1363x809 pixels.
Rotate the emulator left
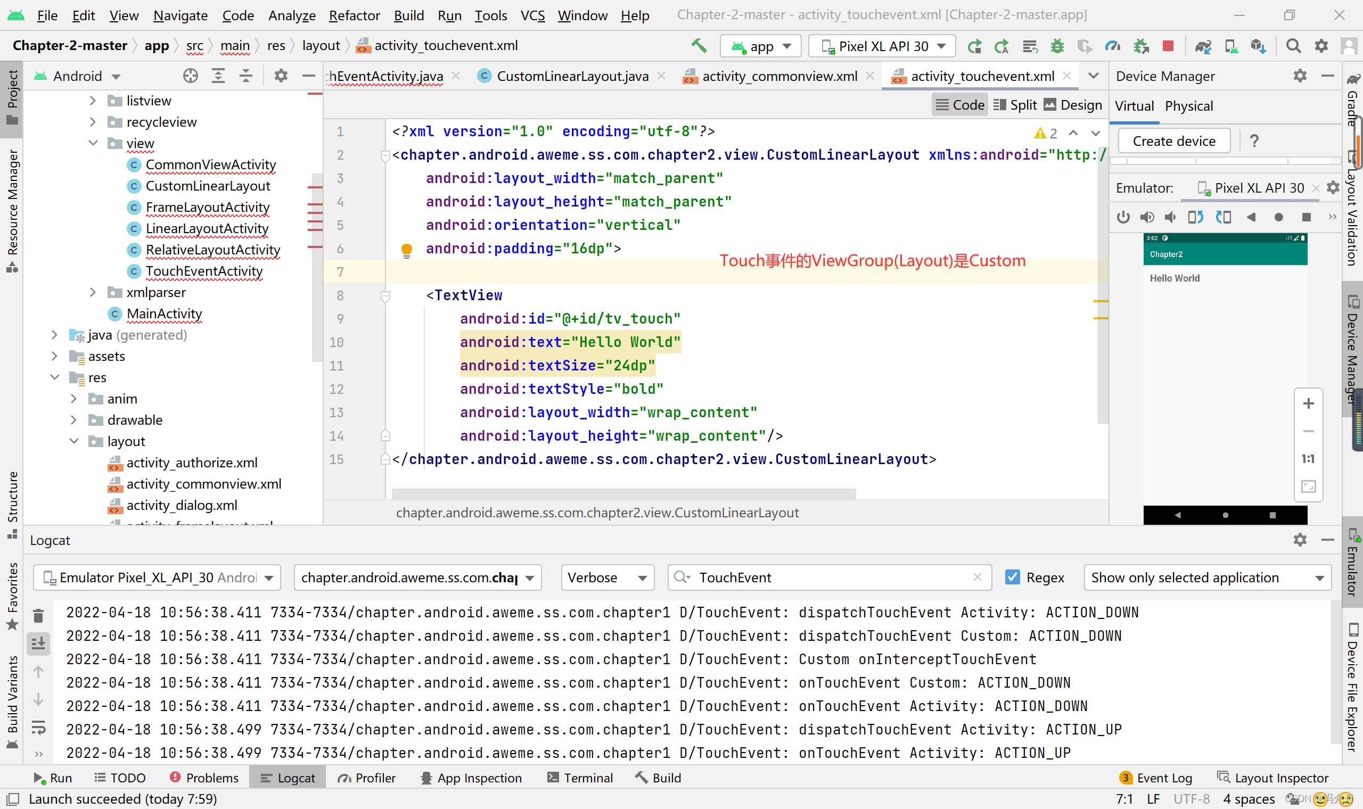pyautogui.click(x=1195, y=217)
